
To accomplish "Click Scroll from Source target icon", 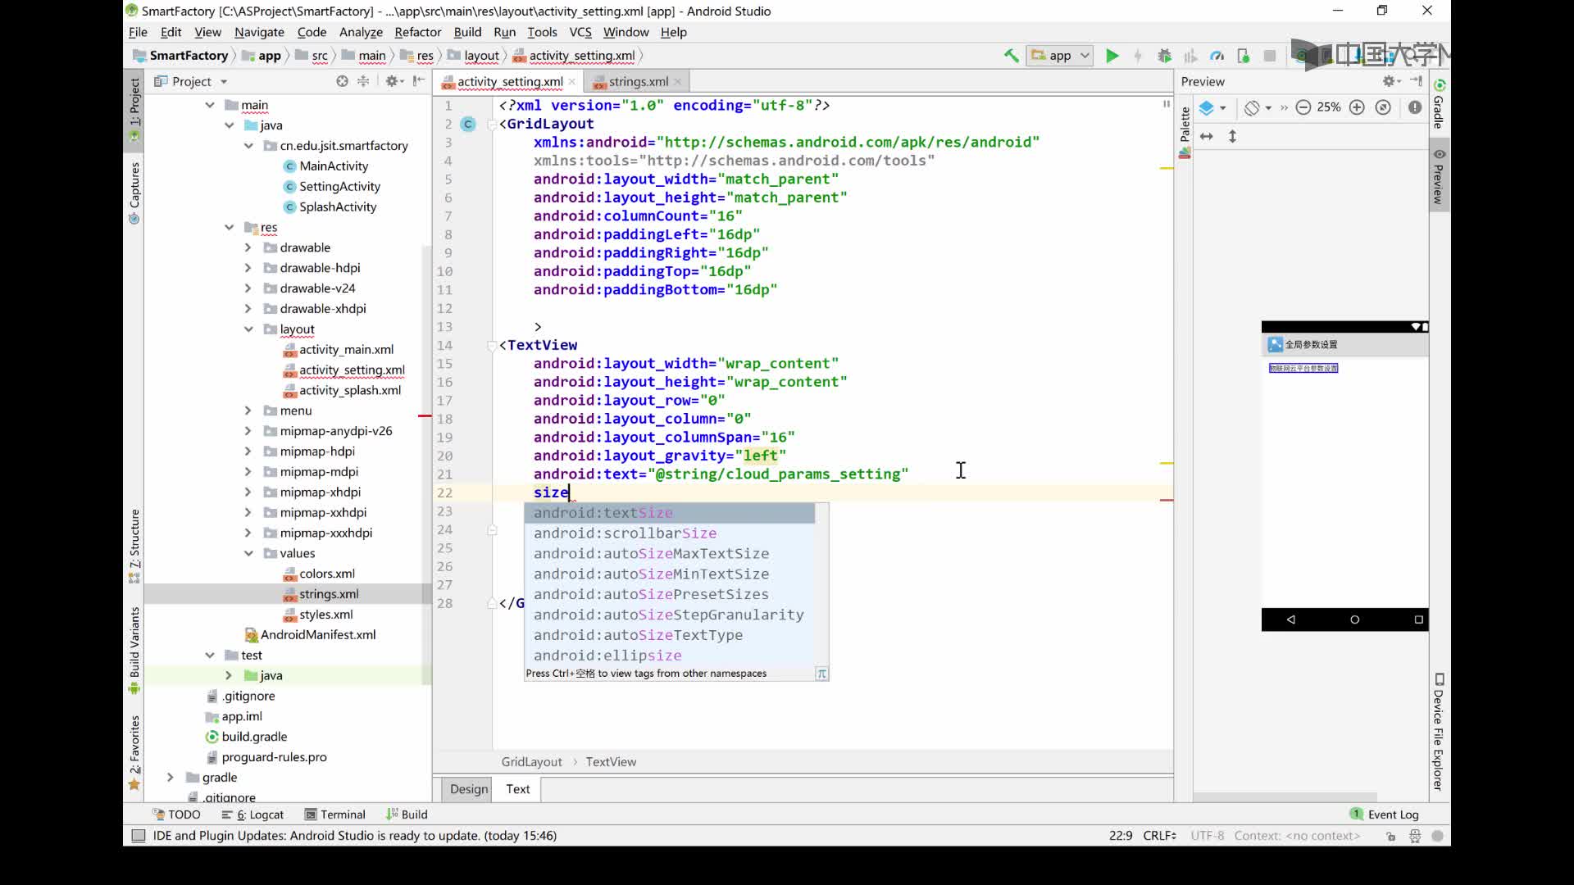I will (342, 81).
